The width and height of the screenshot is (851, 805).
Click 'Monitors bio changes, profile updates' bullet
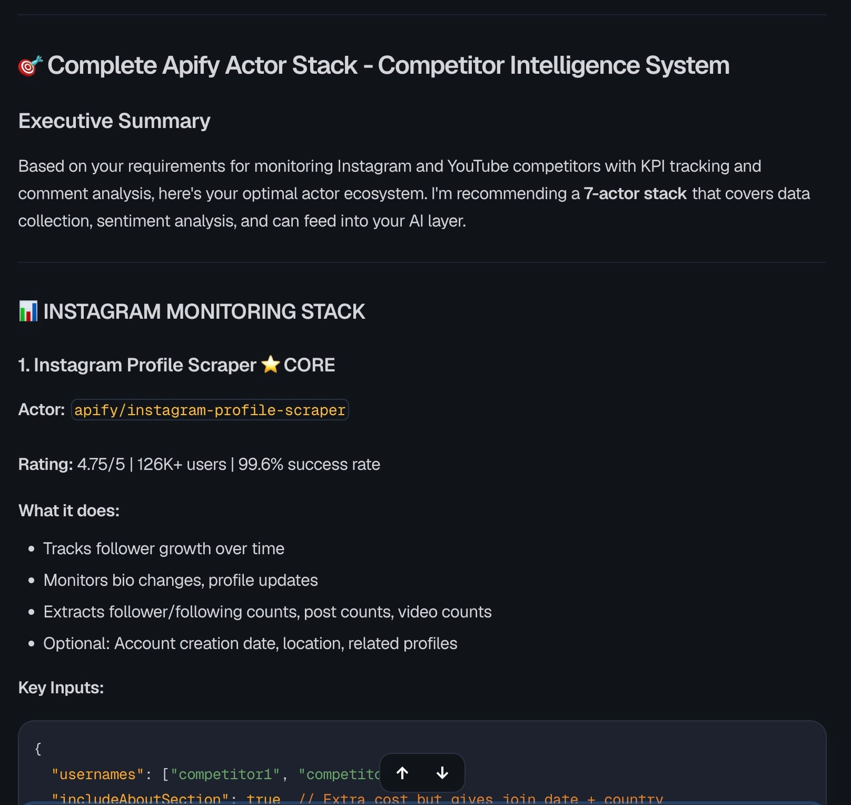tap(181, 580)
